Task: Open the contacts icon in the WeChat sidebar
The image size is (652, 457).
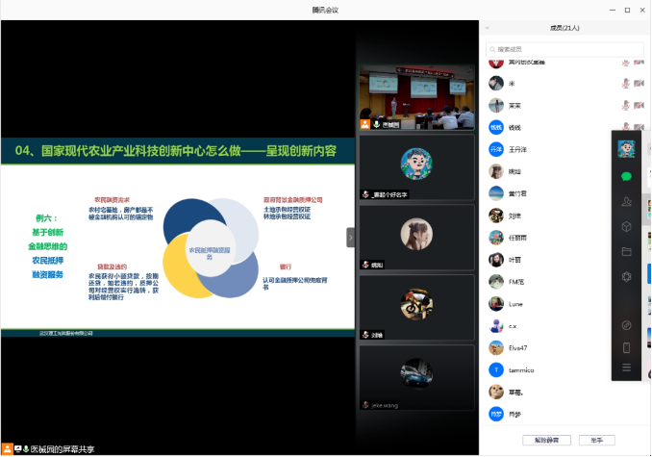Action: [x=626, y=201]
